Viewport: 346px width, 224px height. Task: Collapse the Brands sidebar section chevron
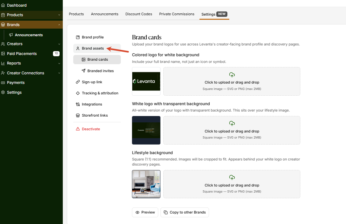(59, 25)
